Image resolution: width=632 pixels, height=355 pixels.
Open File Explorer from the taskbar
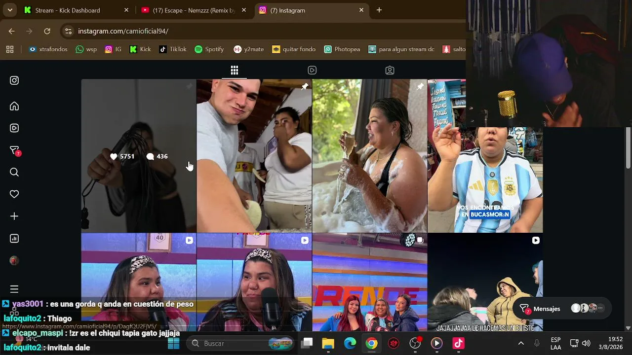tap(328, 343)
